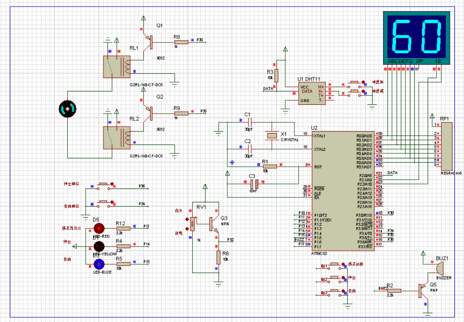Select resistor R5 beside blue LED
The width and height of the screenshot is (464, 322).
123,264
